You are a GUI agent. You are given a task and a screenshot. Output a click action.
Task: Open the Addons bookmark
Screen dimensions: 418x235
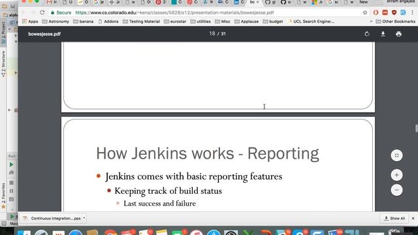coord(108,22)
